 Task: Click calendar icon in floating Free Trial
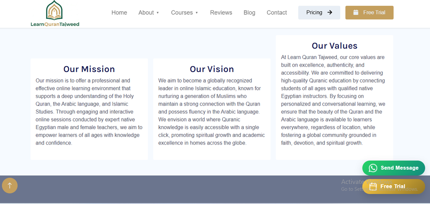(373, 186)
